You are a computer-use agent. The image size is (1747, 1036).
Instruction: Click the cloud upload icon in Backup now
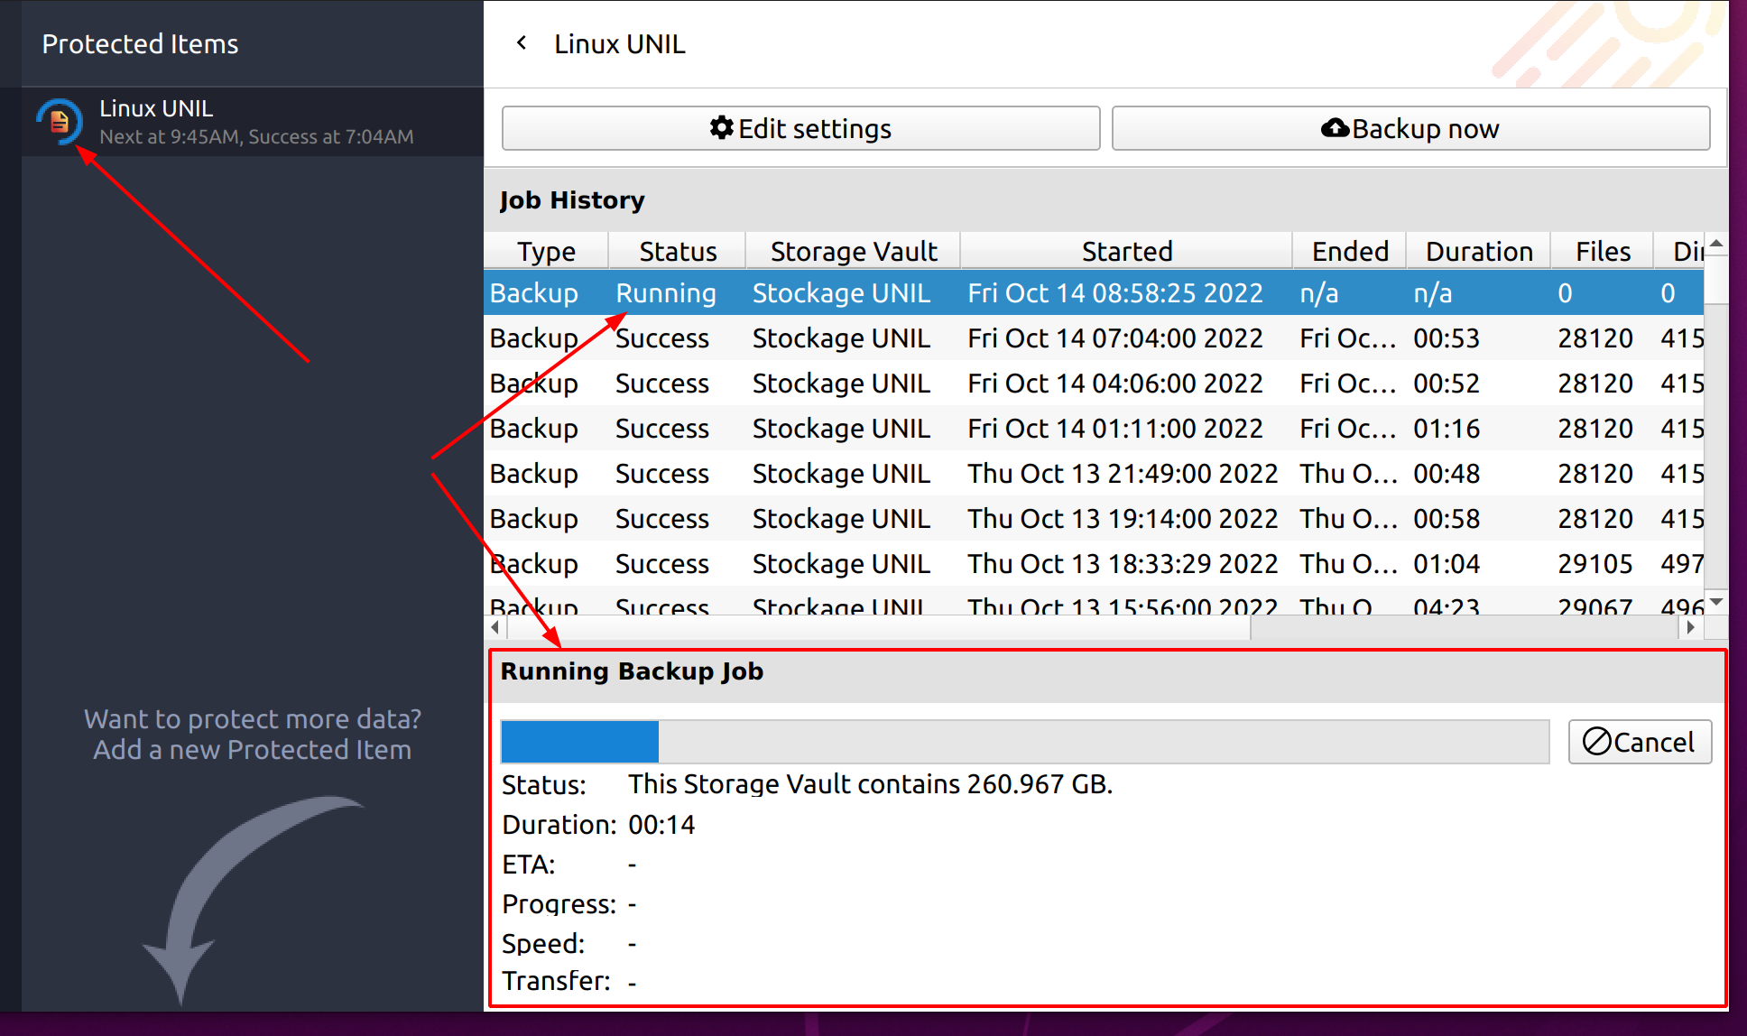pos(1335,128)
